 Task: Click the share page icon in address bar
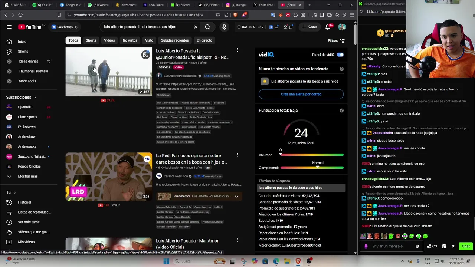coord(226,15)
